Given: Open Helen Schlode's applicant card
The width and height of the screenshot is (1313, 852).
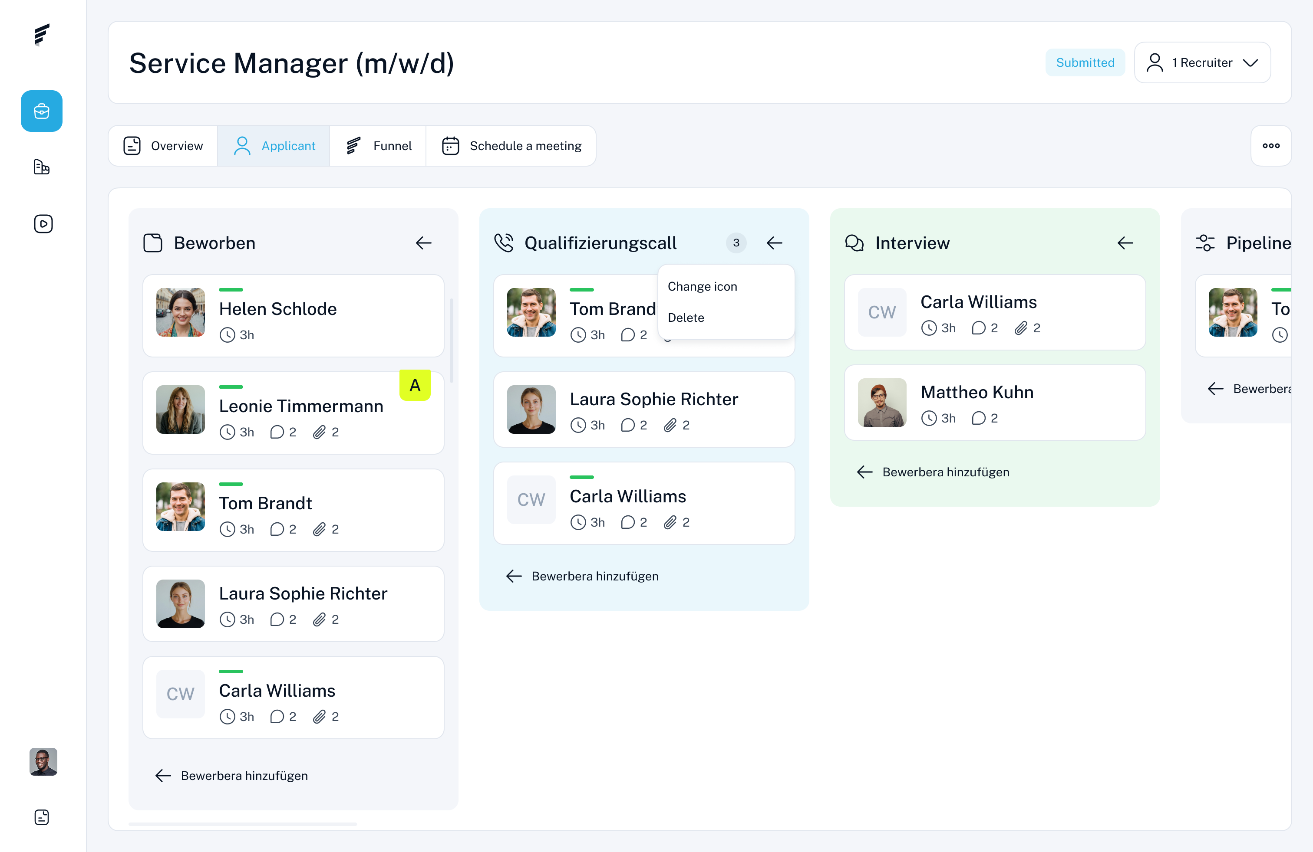Looking at the screenshot, I should point(294,316).
